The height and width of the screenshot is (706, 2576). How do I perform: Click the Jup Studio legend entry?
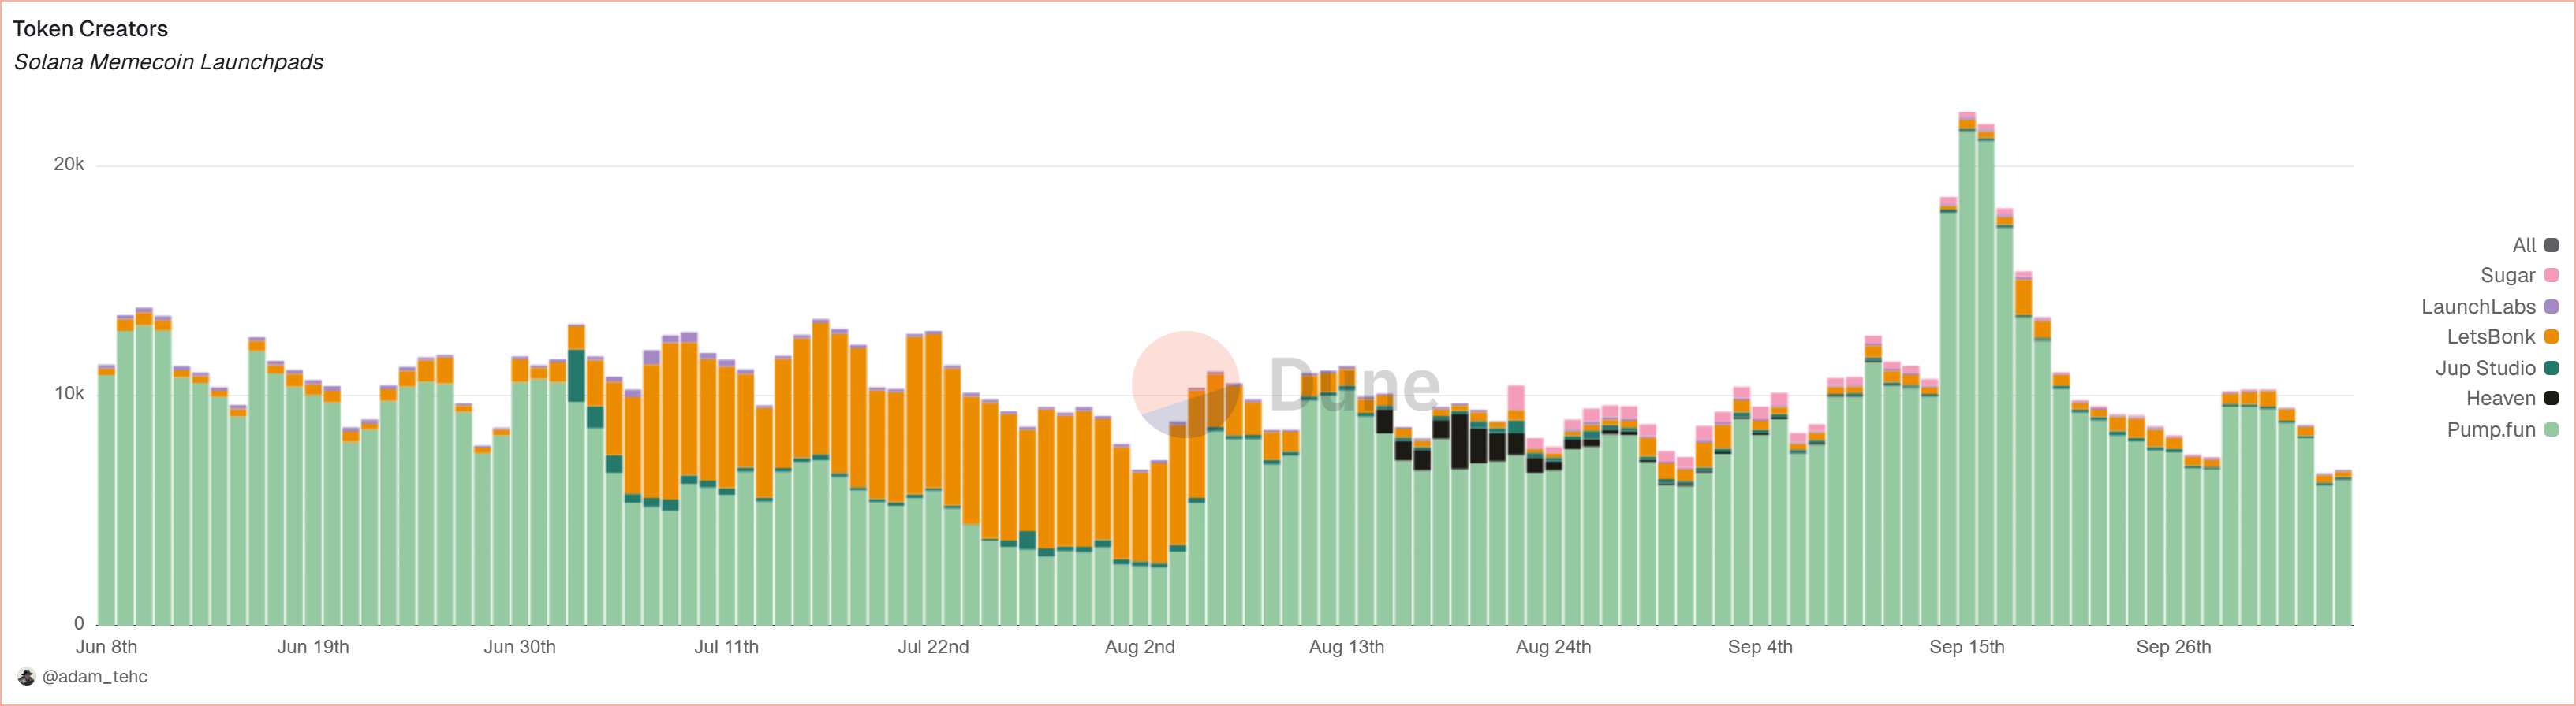[2496, 367]
